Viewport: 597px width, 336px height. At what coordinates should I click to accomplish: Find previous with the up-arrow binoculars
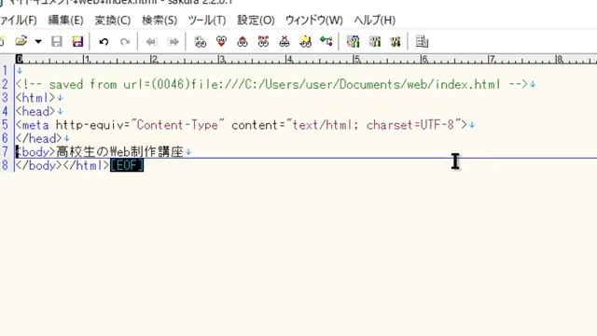pyautogui.click(x=243, y=41)
